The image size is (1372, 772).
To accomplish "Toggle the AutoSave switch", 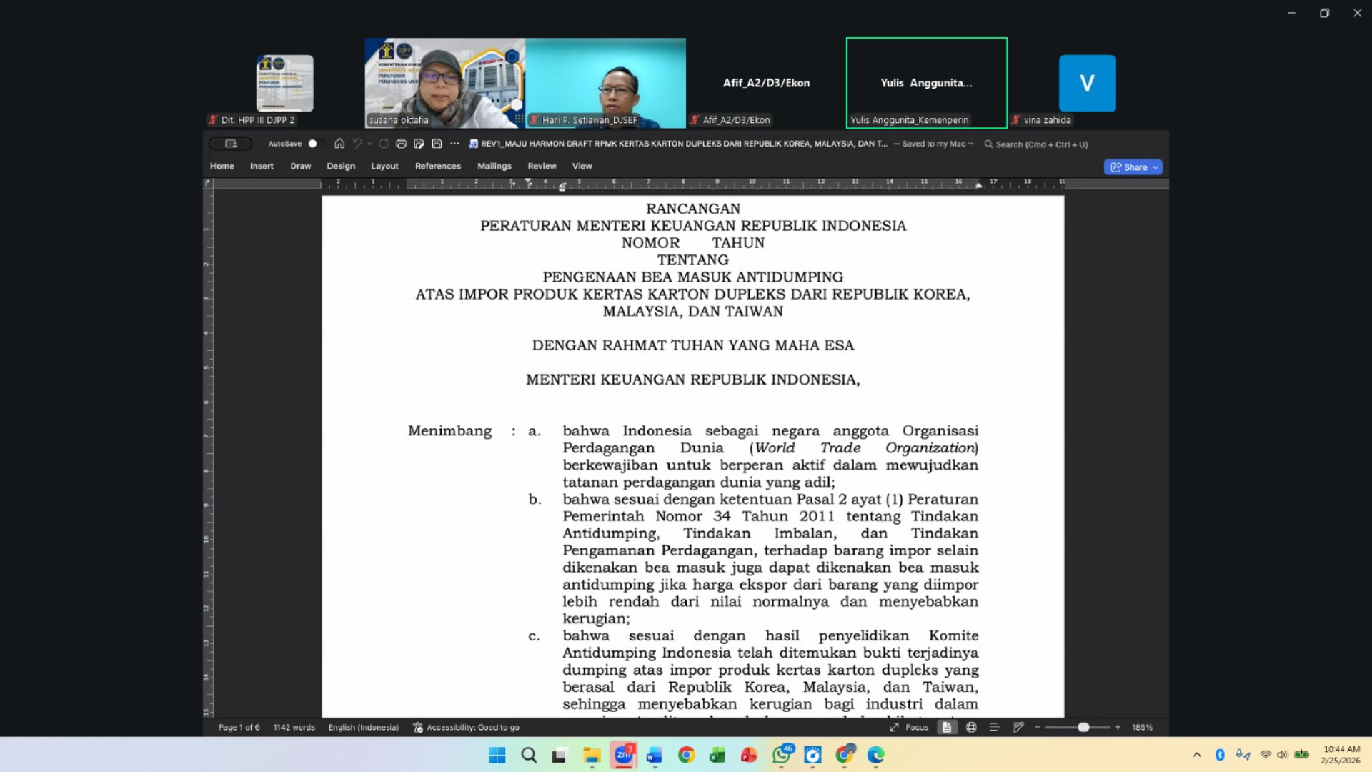I will (x=315, y=144).
